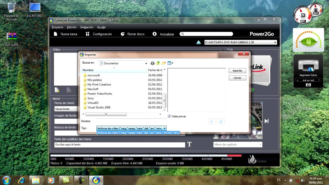The image size is (329, 185).
Task: Open the Grabación menu
Action: [x=87, y=27]
